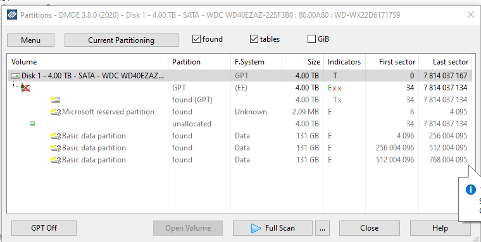
Task: Open the ellipsis options next to Full Scan
Action: click(322, 228)
